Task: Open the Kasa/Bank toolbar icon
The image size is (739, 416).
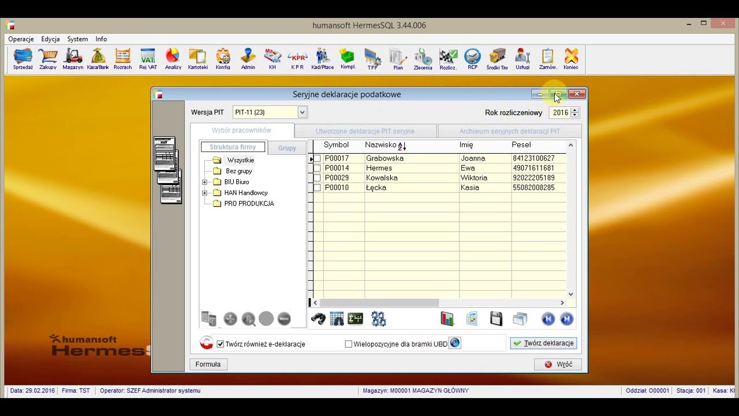Action: (x=98, y=60)
